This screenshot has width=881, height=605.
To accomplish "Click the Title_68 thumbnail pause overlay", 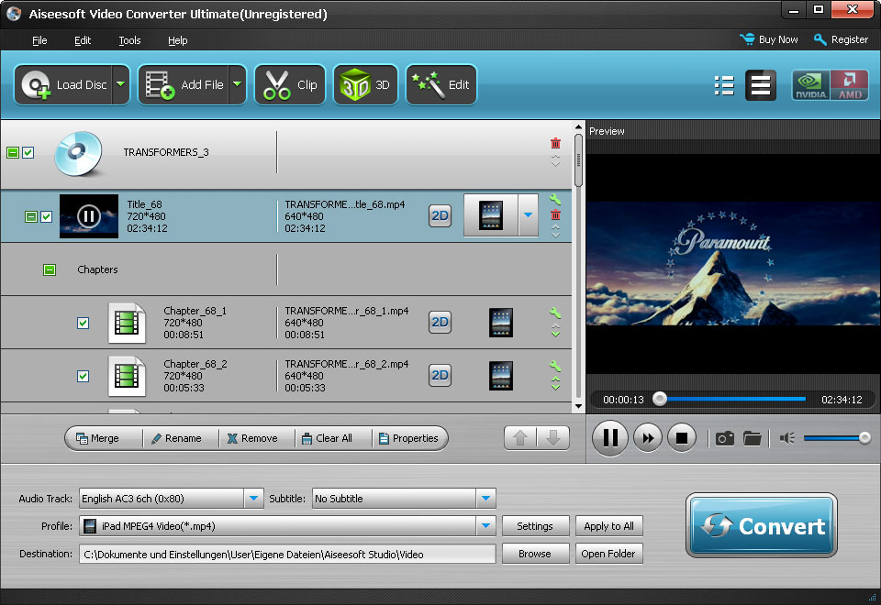I will (x=89, y=216).
